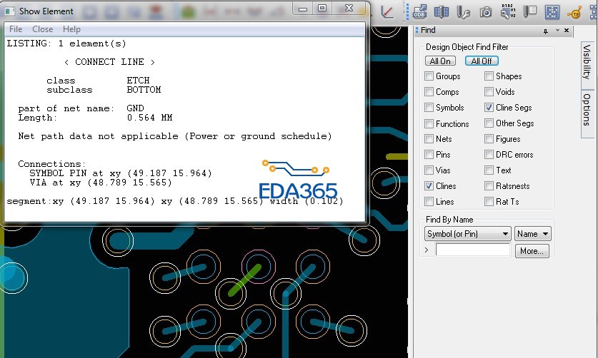Open the Name dropdown in Find By Name
Image resolution: width=598 pixels, height=358 pixels.
(533, 233)
